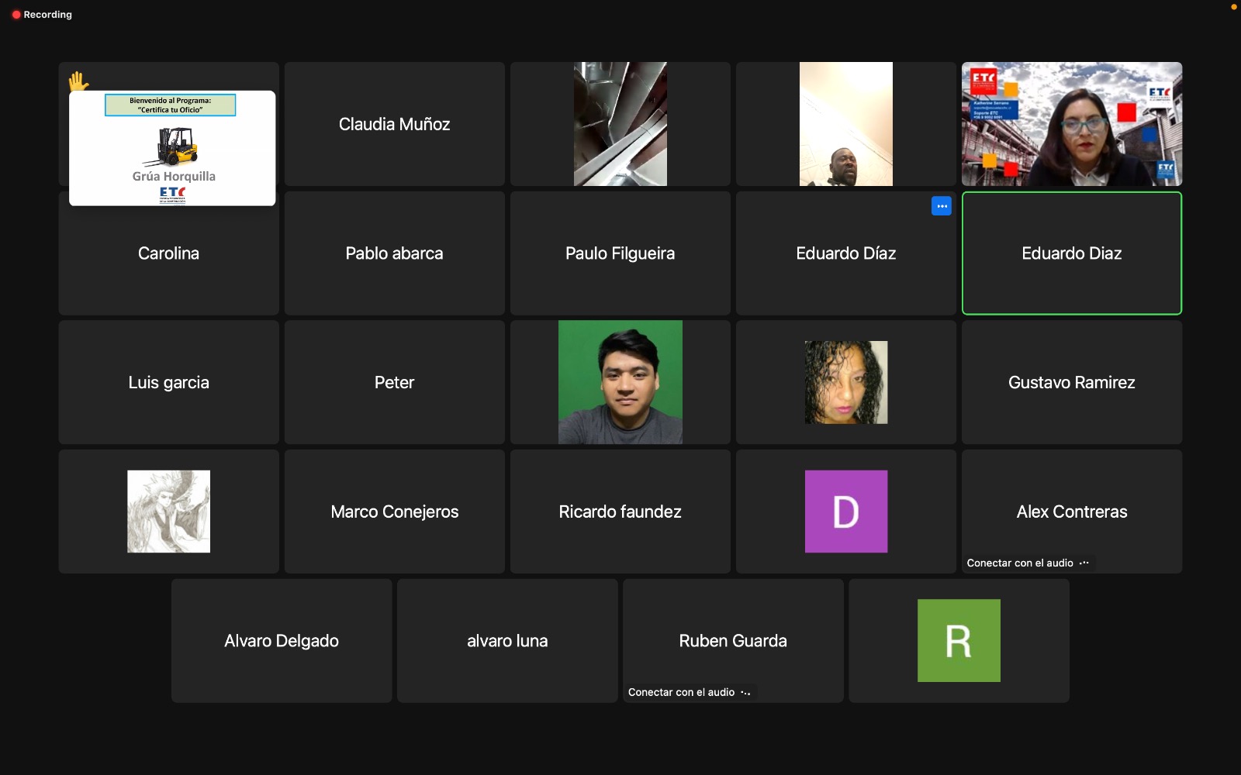Select the Gustavo Ramirez participant tile

pos(1071,382)
